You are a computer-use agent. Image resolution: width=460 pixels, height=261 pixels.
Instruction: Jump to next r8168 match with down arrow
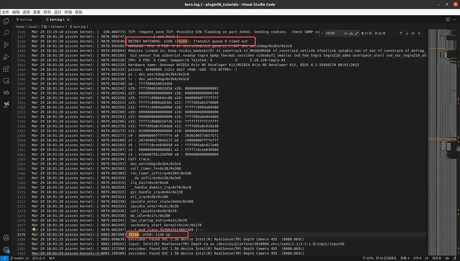point(407,33)
